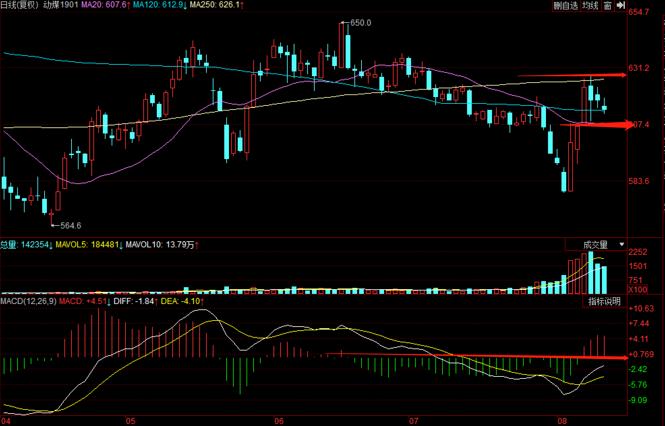Click the jump-to-end arrow icon

tap(621, 5)
